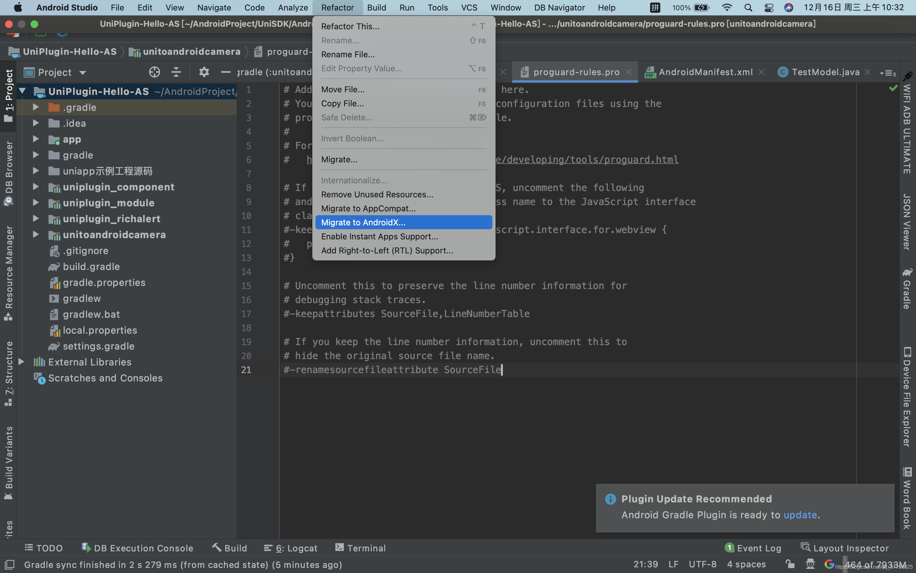This screenshot has width=916, height=573.
Task: Open macOS Spotlight search
Action: tap(748, 8)
